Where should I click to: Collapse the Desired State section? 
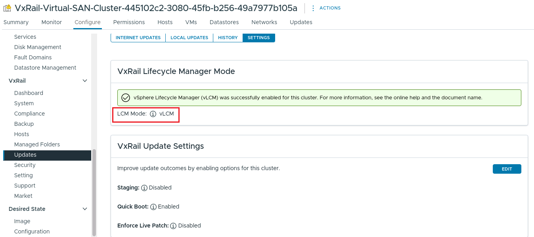tap(84, 209)
